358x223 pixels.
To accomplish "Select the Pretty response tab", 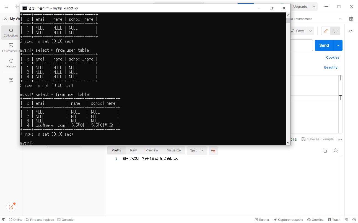I will [116, 150].
